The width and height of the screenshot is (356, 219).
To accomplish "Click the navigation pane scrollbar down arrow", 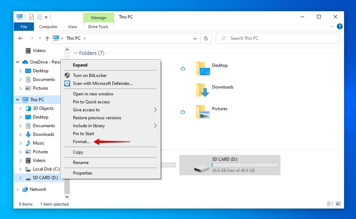I will (67, 197).
